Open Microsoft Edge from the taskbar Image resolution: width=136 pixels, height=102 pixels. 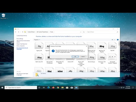pos(48,88)
